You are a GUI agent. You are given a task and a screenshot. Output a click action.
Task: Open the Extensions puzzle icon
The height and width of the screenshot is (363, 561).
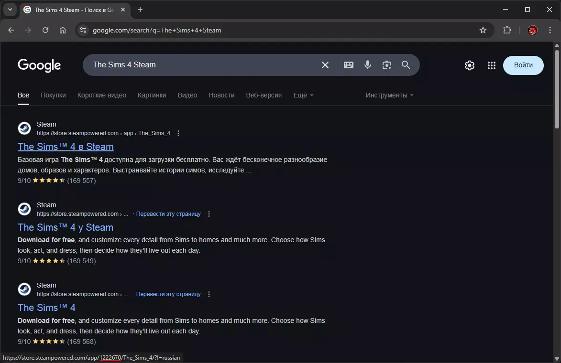[507, 31]
